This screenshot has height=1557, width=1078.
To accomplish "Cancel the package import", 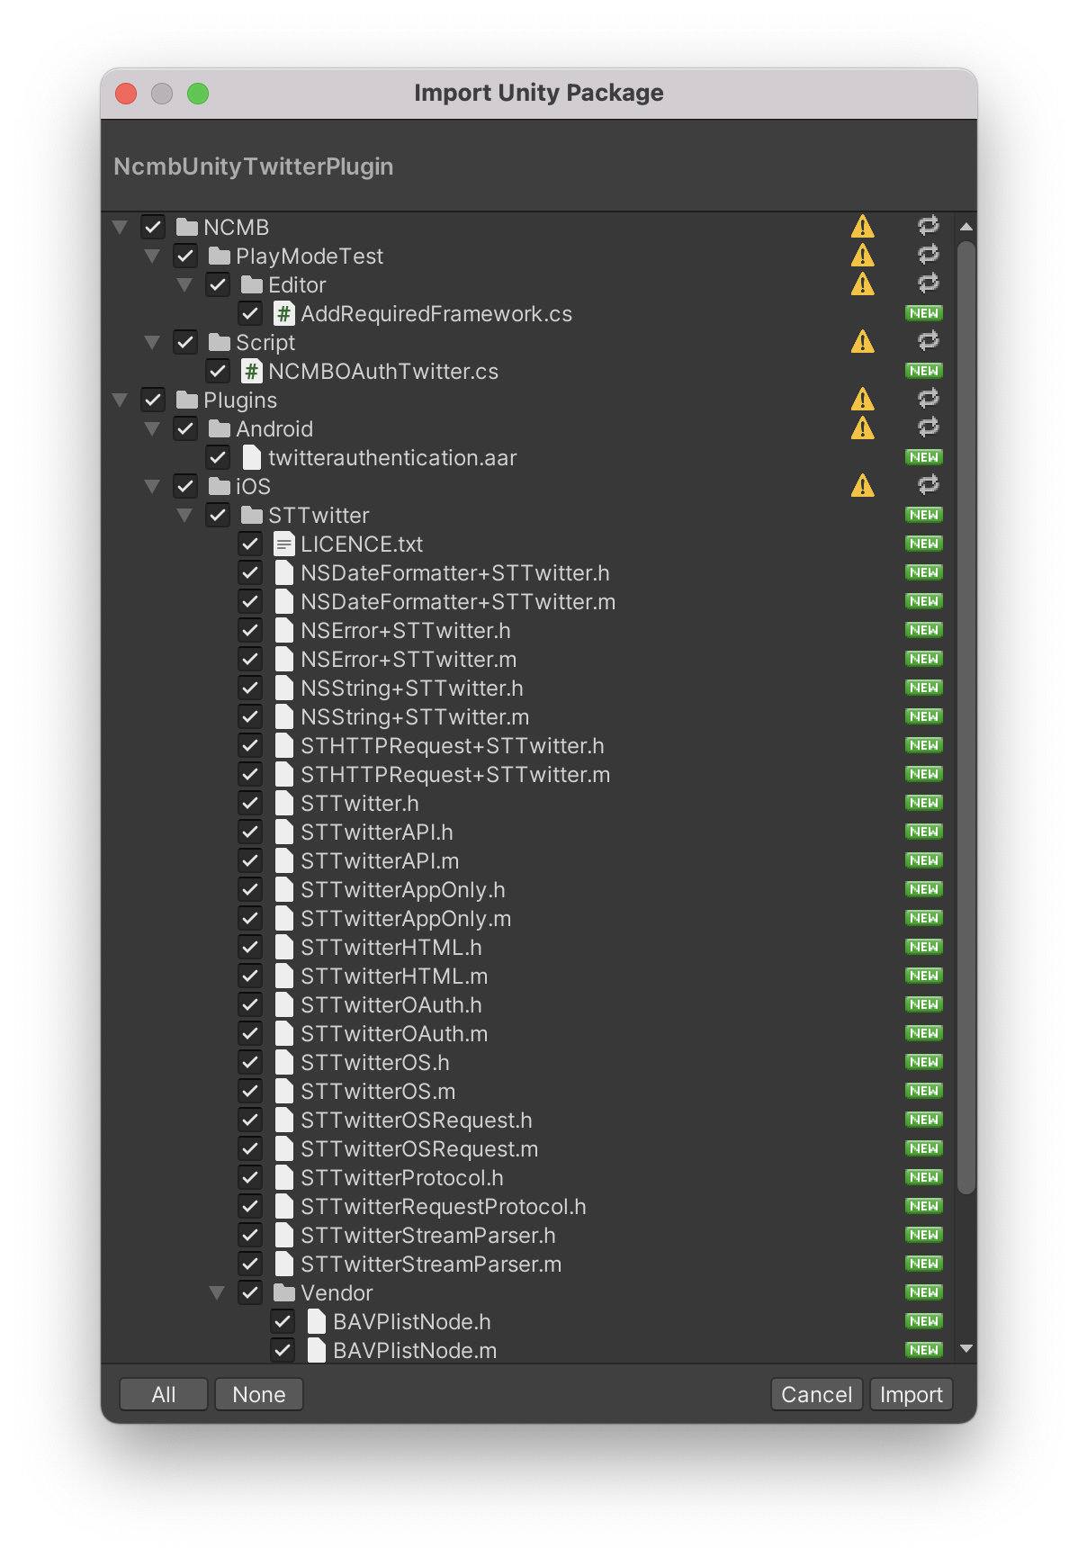I will click(x=816, y=1394).
